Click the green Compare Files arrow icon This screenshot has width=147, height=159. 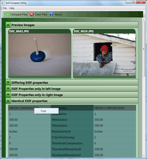pos(7,14)
